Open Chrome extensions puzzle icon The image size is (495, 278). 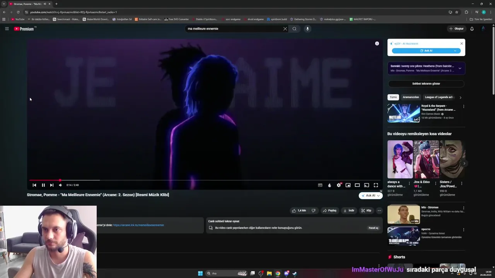[x=466, y=12]
